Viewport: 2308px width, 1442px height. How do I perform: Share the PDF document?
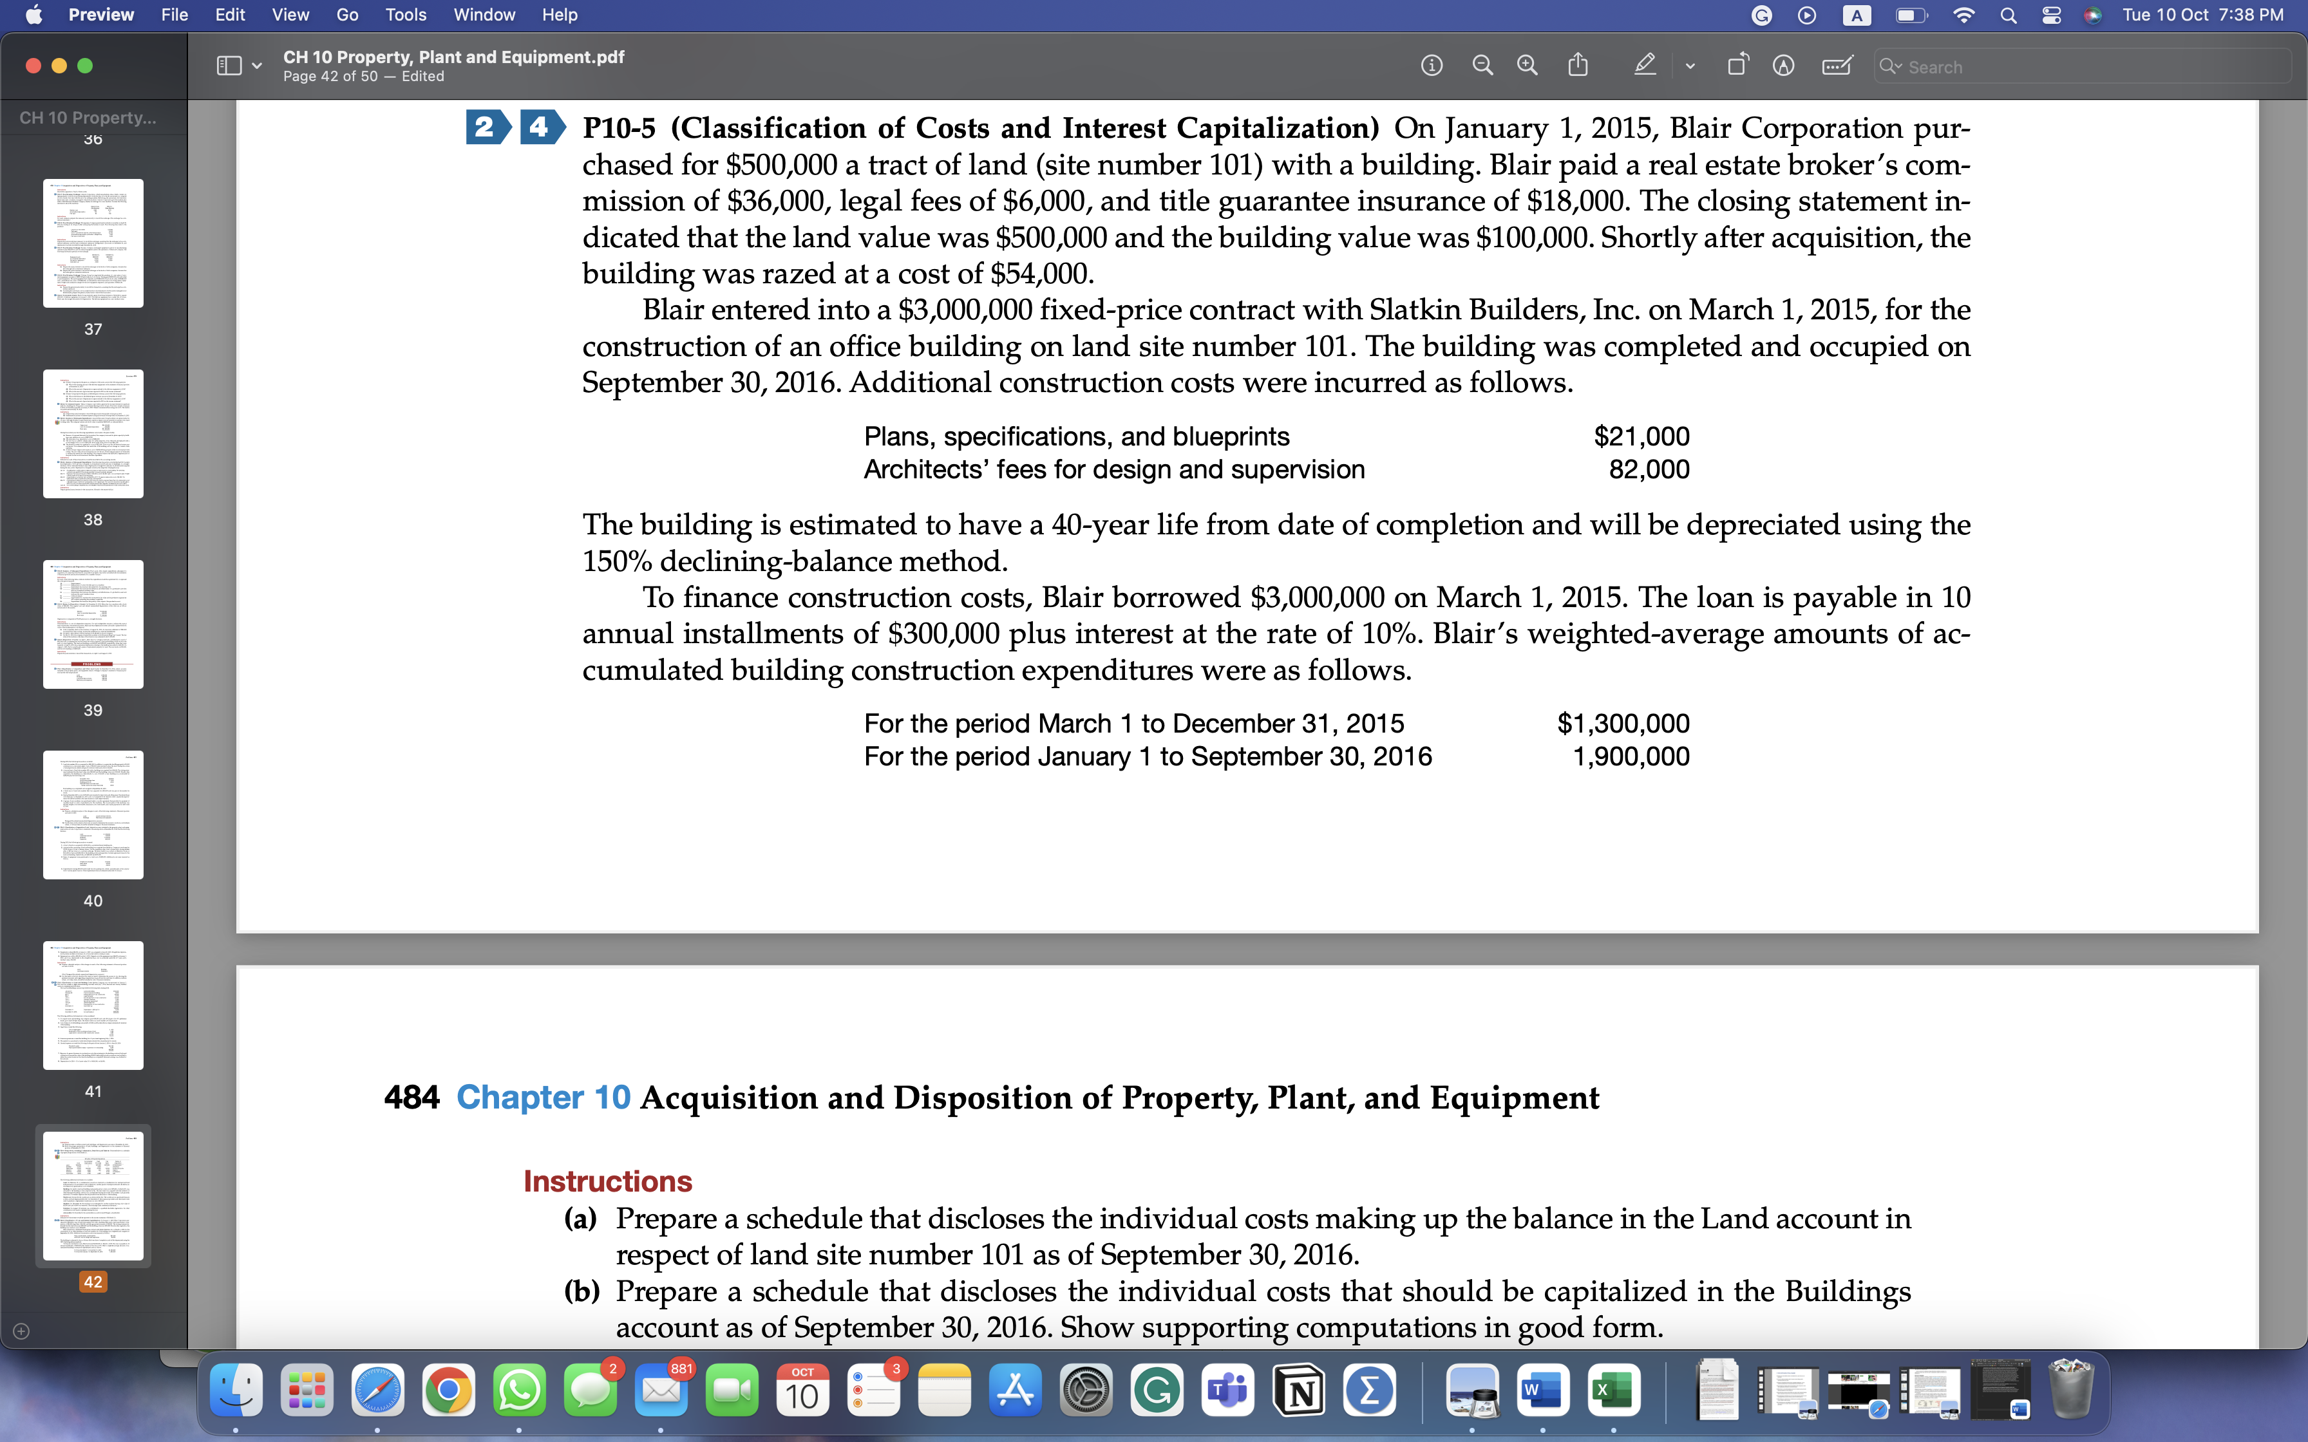coord(1578,65)
